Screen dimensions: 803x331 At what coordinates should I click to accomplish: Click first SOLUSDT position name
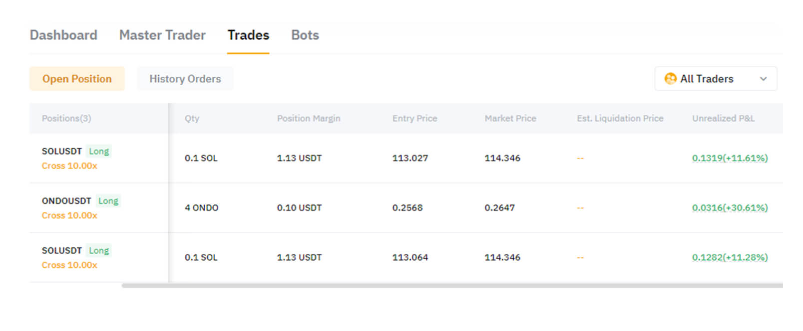[61, 151]
